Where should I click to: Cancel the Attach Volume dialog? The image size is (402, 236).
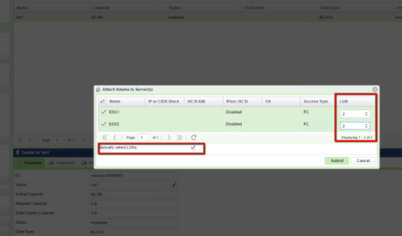pyautogui.click(x=363, y=161)
